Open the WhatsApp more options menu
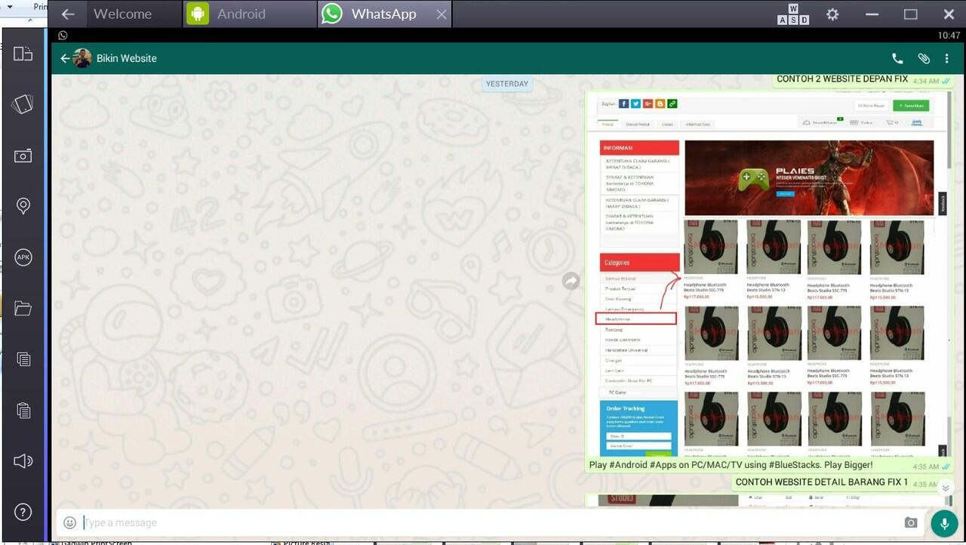 click(x=947, y=58)
